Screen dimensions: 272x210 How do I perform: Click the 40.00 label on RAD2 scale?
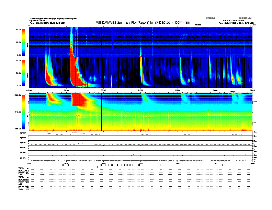19,30
